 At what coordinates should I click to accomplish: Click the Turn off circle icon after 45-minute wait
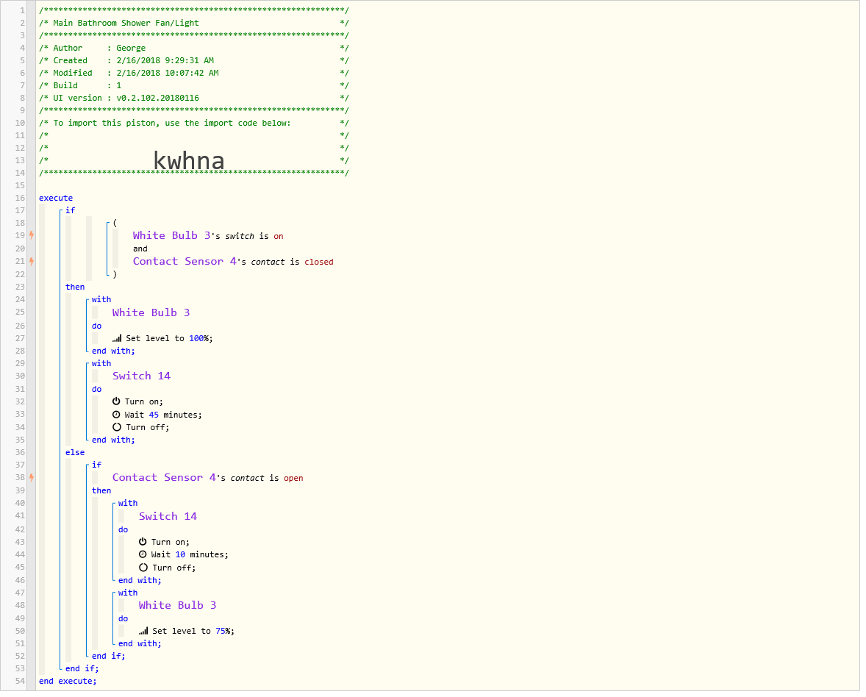(x=116, y=427)
